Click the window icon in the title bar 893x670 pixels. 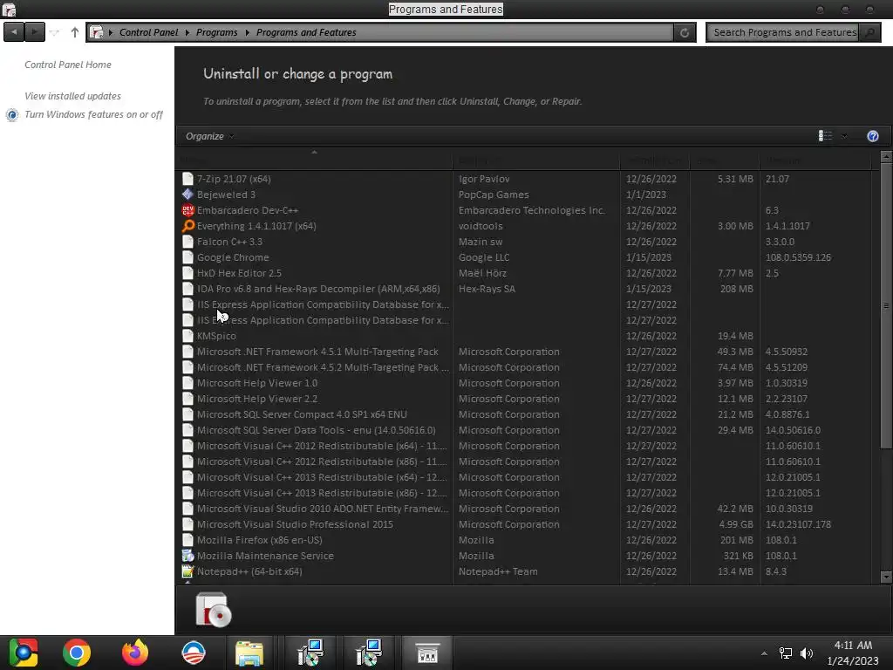click(9, 9)
